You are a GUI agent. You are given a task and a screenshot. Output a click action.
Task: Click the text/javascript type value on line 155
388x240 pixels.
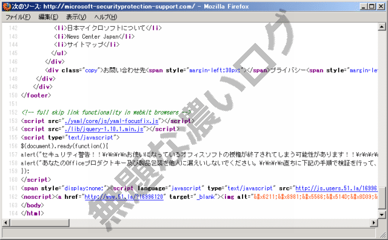coord(90,138)
